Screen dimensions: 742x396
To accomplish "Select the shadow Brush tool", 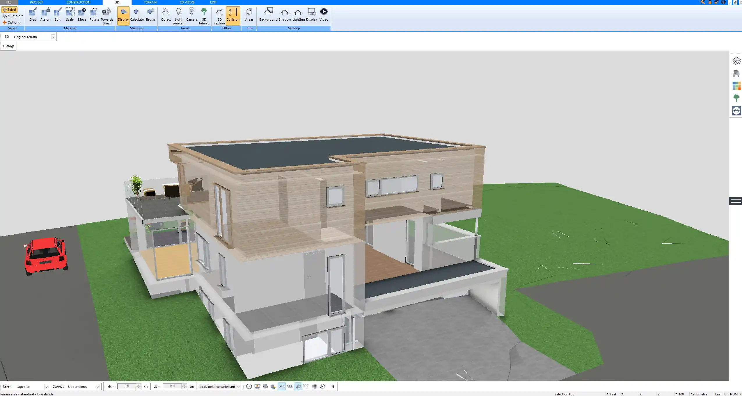I will pos(150,15).
